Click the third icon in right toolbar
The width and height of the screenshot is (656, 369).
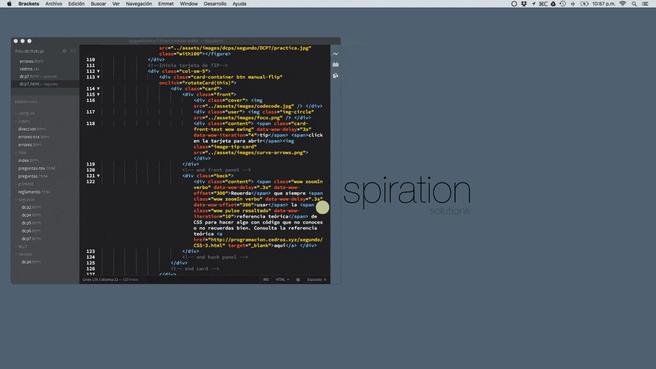pyautogui.click(x=336, y=76)
